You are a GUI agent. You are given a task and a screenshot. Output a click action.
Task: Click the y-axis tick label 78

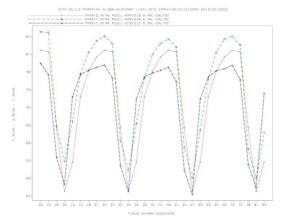[28, 72]
